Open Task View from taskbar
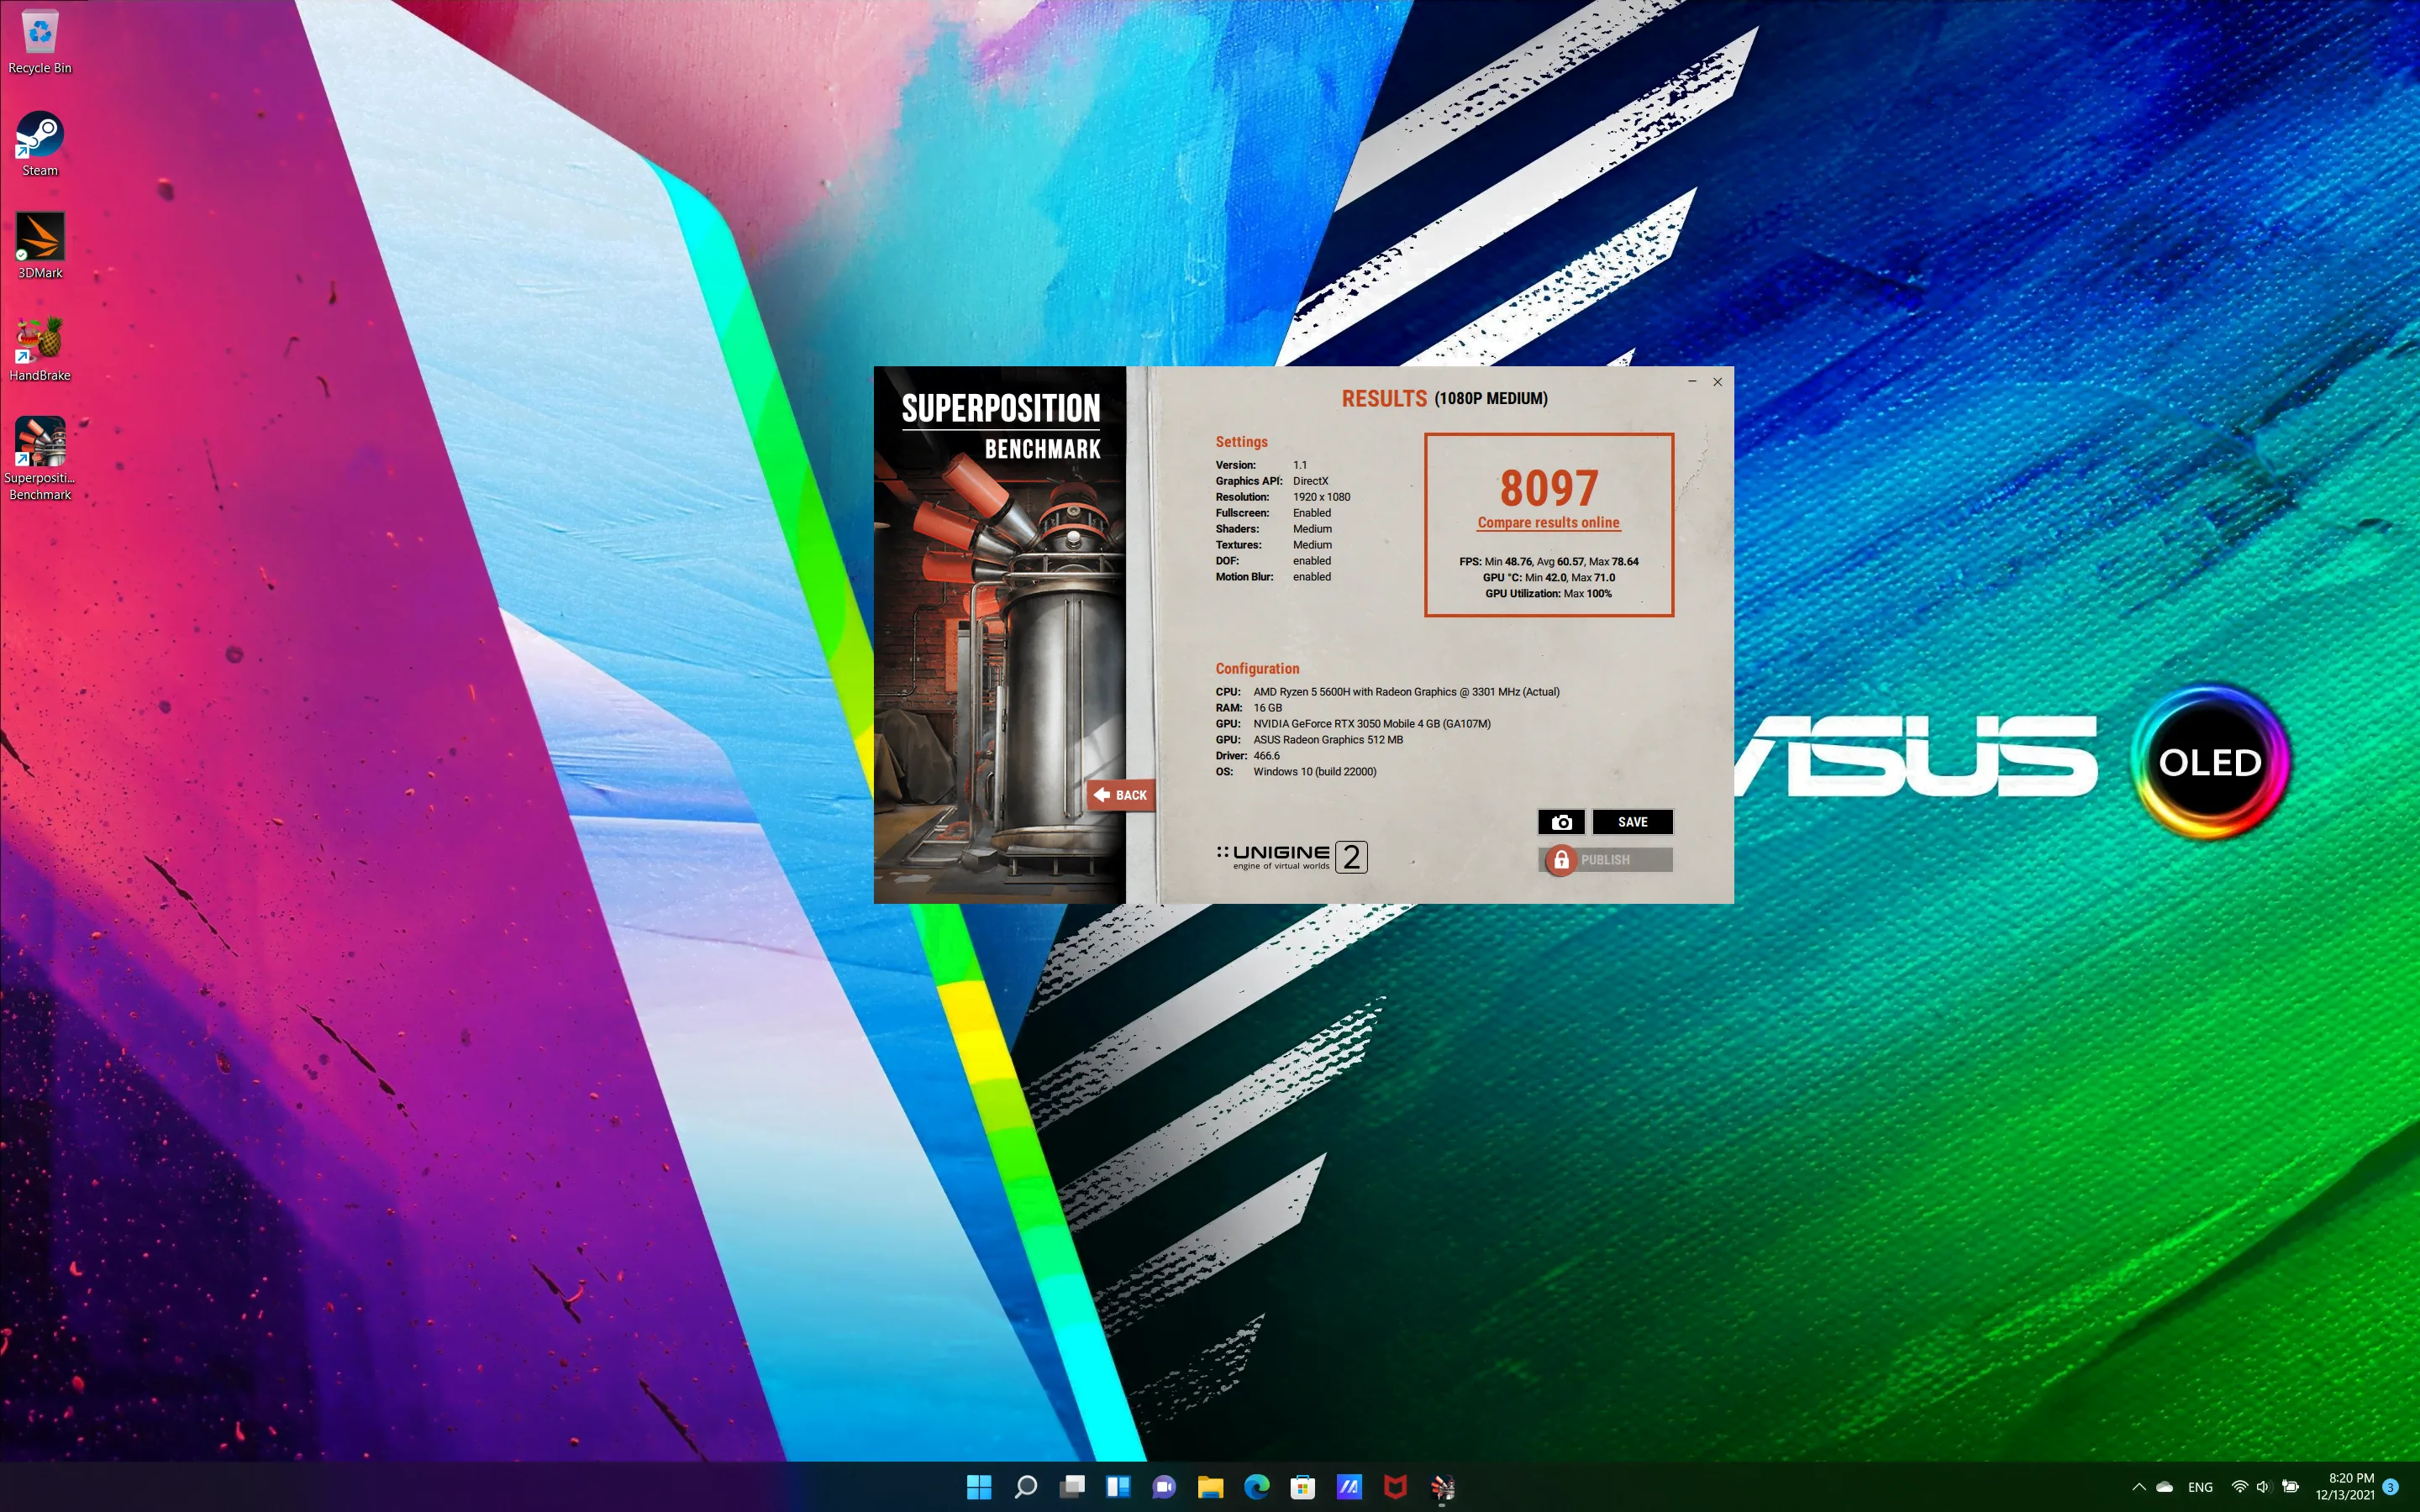The width and height of the screenshot is (2420, 1512). coord(1072,1487)
